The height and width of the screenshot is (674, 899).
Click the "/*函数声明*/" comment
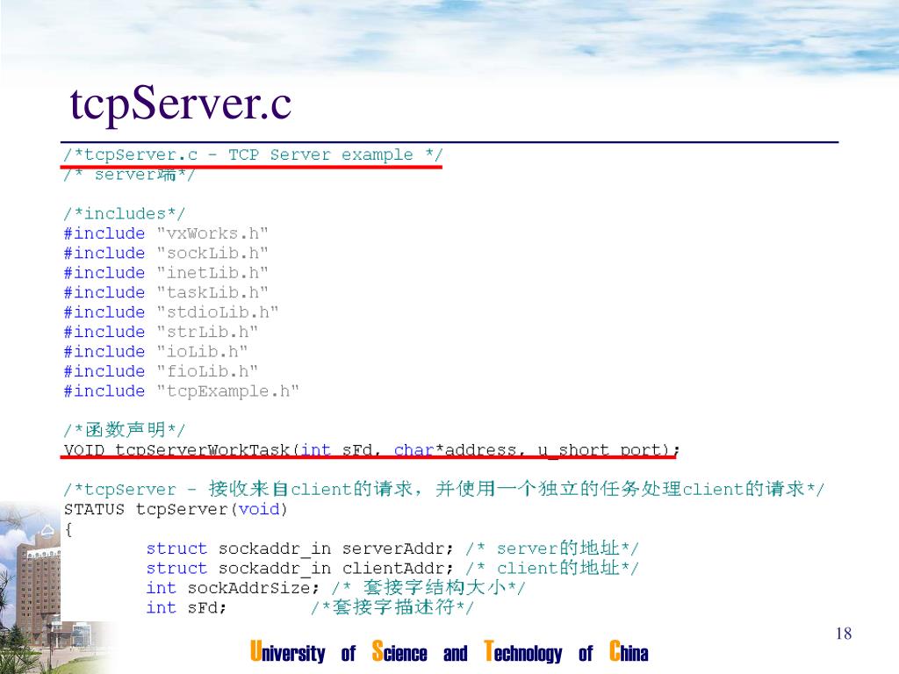pos(125,429)
